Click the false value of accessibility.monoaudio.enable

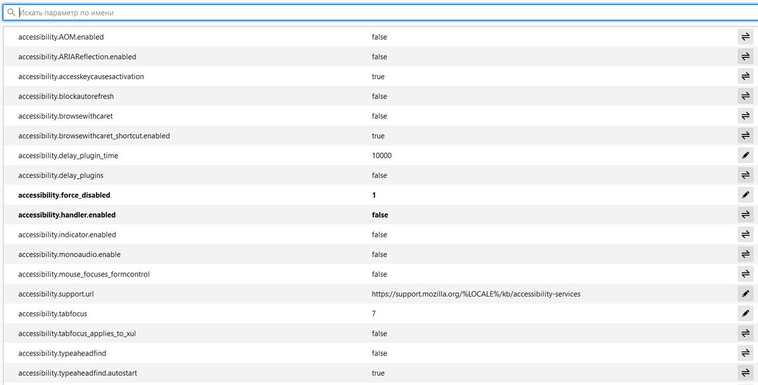[x=380, y=254]
